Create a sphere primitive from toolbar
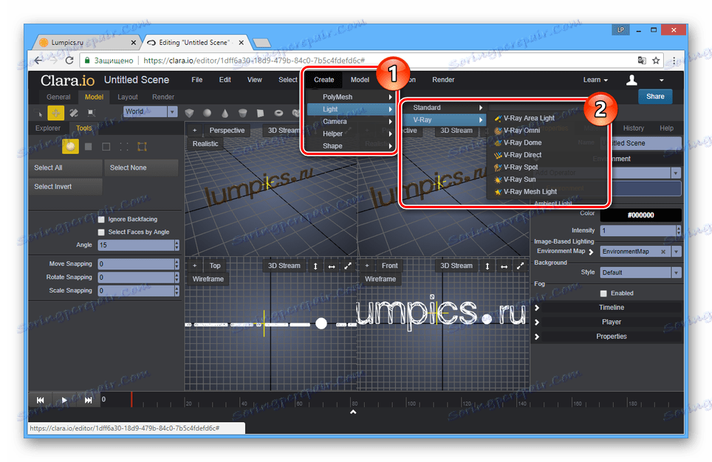Viewport: 712px width, 462px height. [207, 113]
